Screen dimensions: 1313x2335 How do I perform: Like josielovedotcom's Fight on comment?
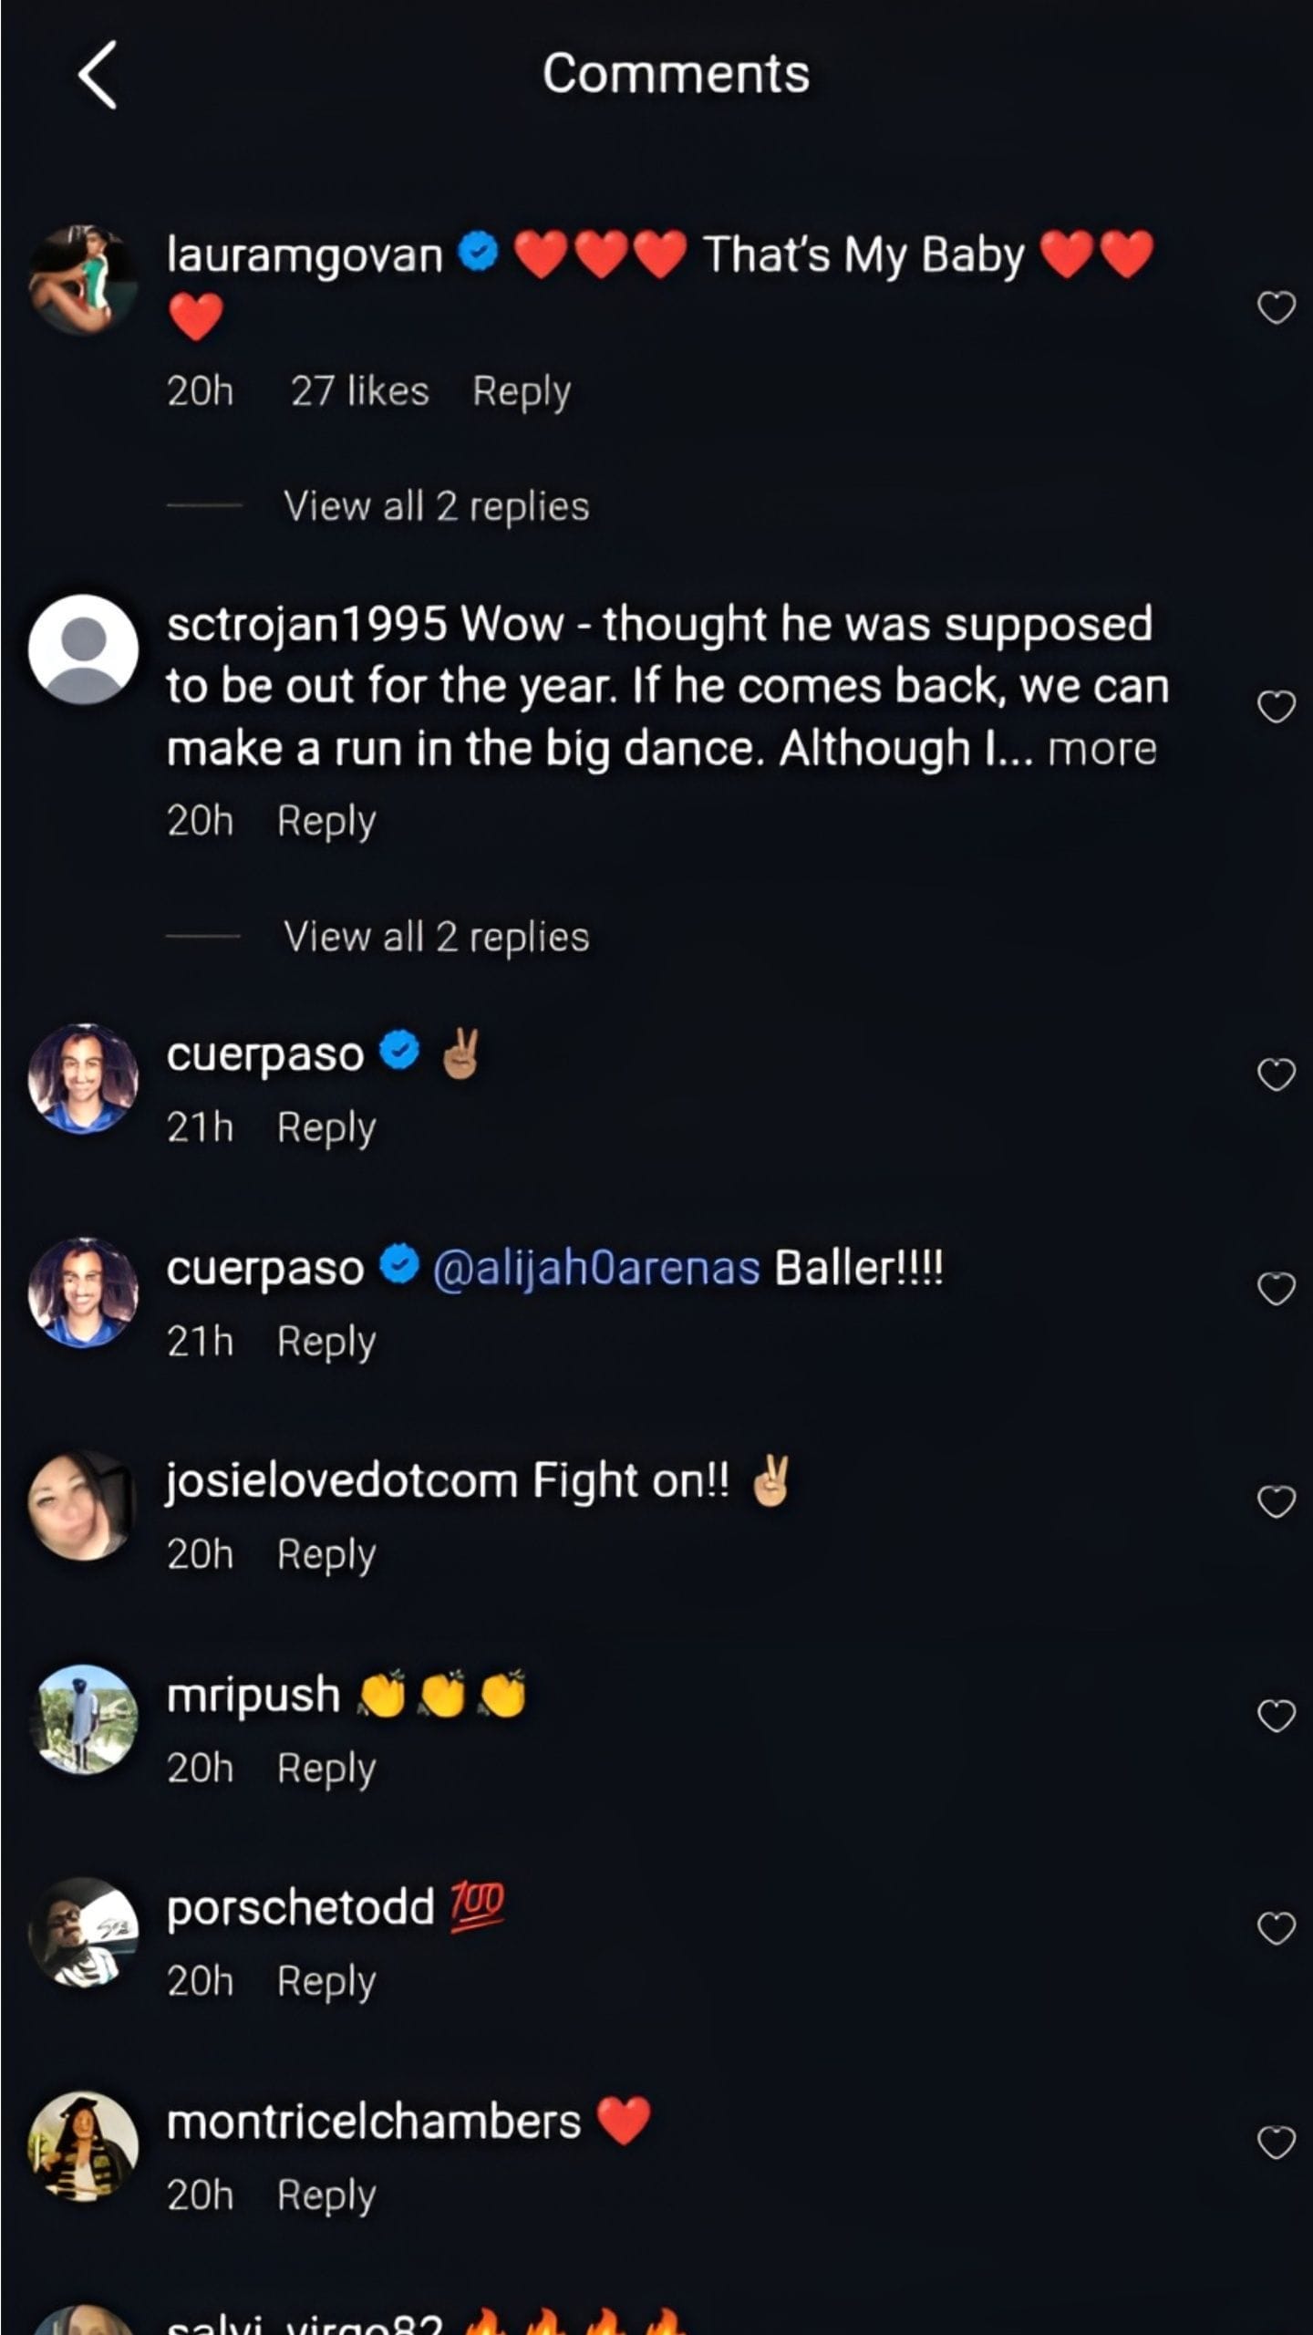(x=1276, y=1501)
